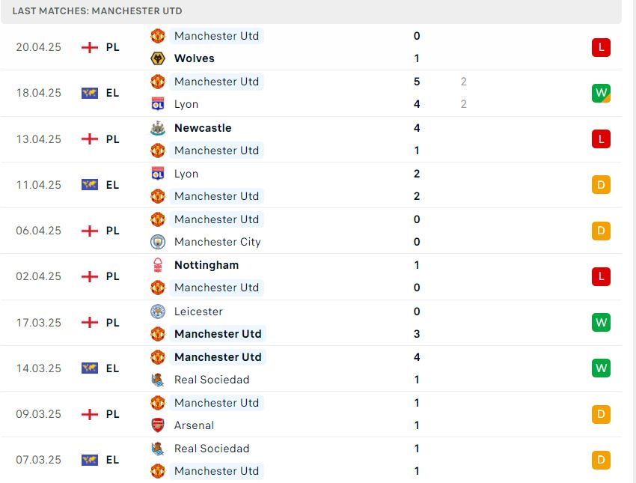636x483 pixels.
Task: Click the green W badge for Lyon 5-4 match
Action: point(601,94)
